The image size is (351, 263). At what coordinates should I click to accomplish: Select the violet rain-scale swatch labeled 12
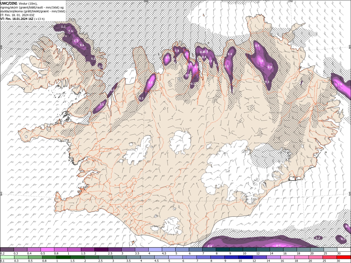tap(259, 257)
